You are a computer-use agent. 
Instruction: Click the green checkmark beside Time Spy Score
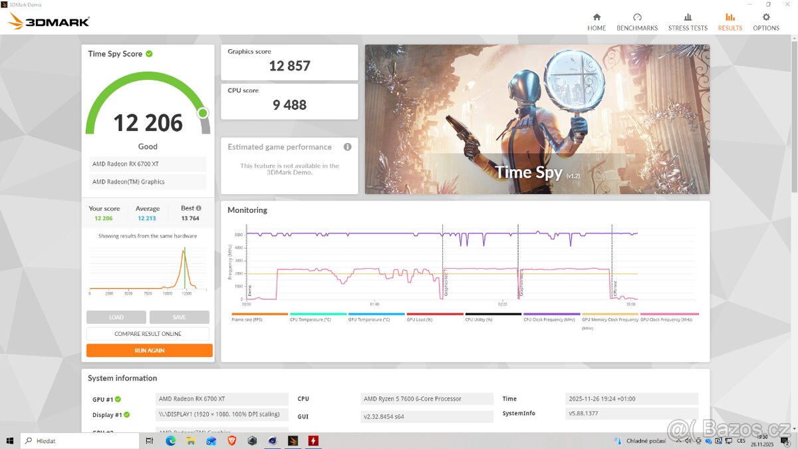tap(150, 54)
